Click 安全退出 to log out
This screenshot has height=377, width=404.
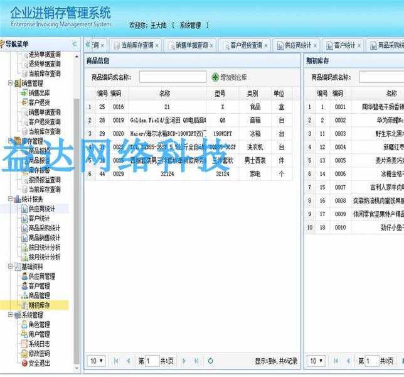coord(39,363)
